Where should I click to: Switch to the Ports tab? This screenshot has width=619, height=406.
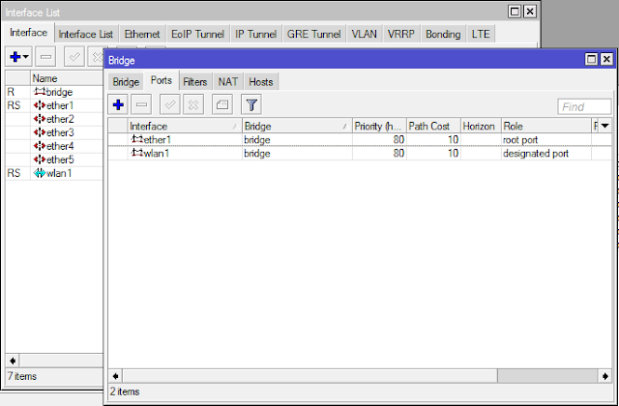pyautogui.click(x=162, y=80)
